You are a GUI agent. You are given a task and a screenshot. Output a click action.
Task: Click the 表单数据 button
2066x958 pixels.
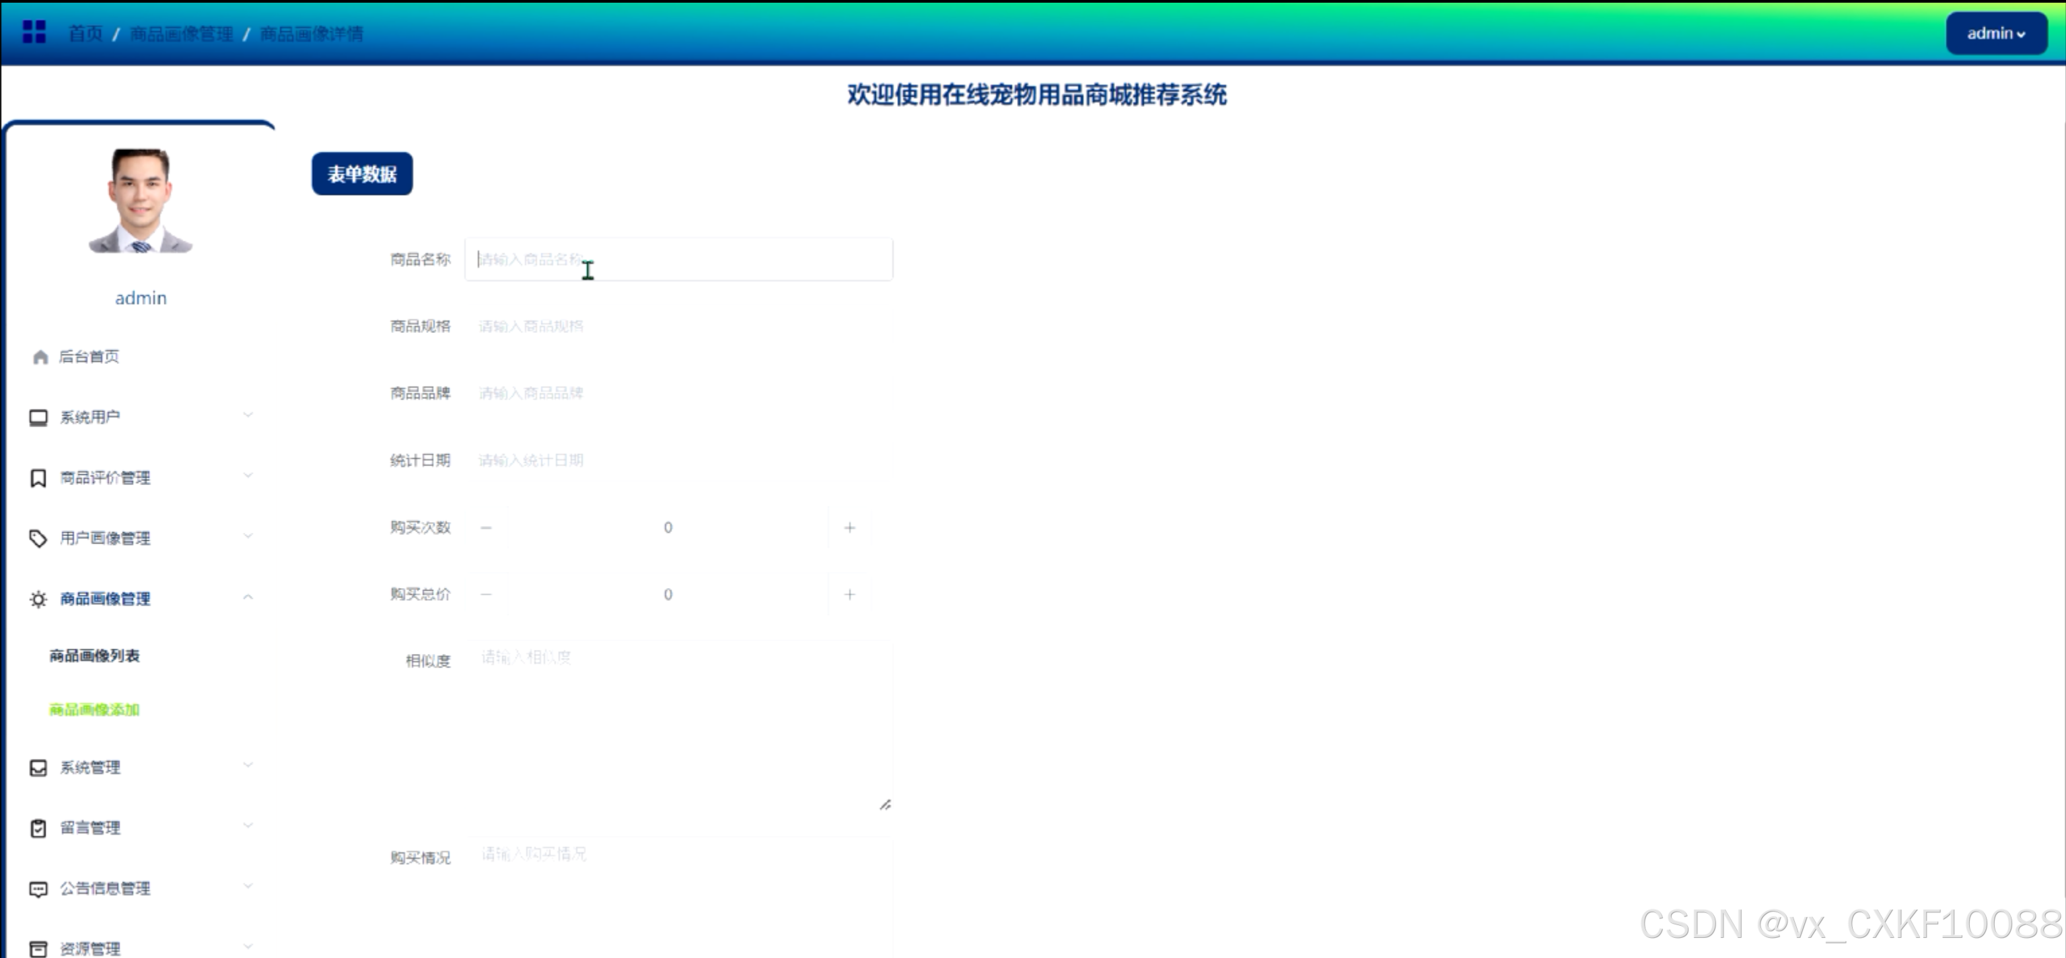click(x=361, y=174)
